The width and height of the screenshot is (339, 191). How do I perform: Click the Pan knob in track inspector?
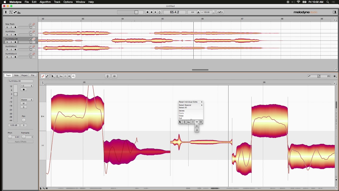tap(24, 120)
